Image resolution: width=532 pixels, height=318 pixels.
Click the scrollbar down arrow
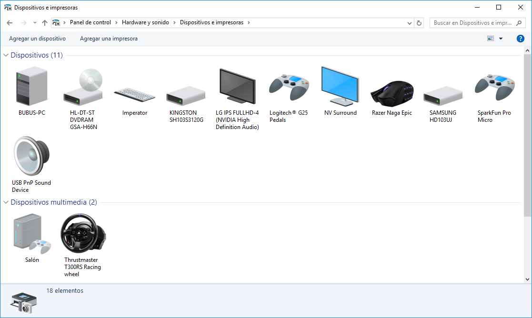click(527, 279)
